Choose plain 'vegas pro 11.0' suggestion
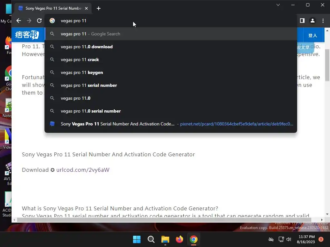Image resolution: width=330 pixels, height=247 pixels. (171, 98)
